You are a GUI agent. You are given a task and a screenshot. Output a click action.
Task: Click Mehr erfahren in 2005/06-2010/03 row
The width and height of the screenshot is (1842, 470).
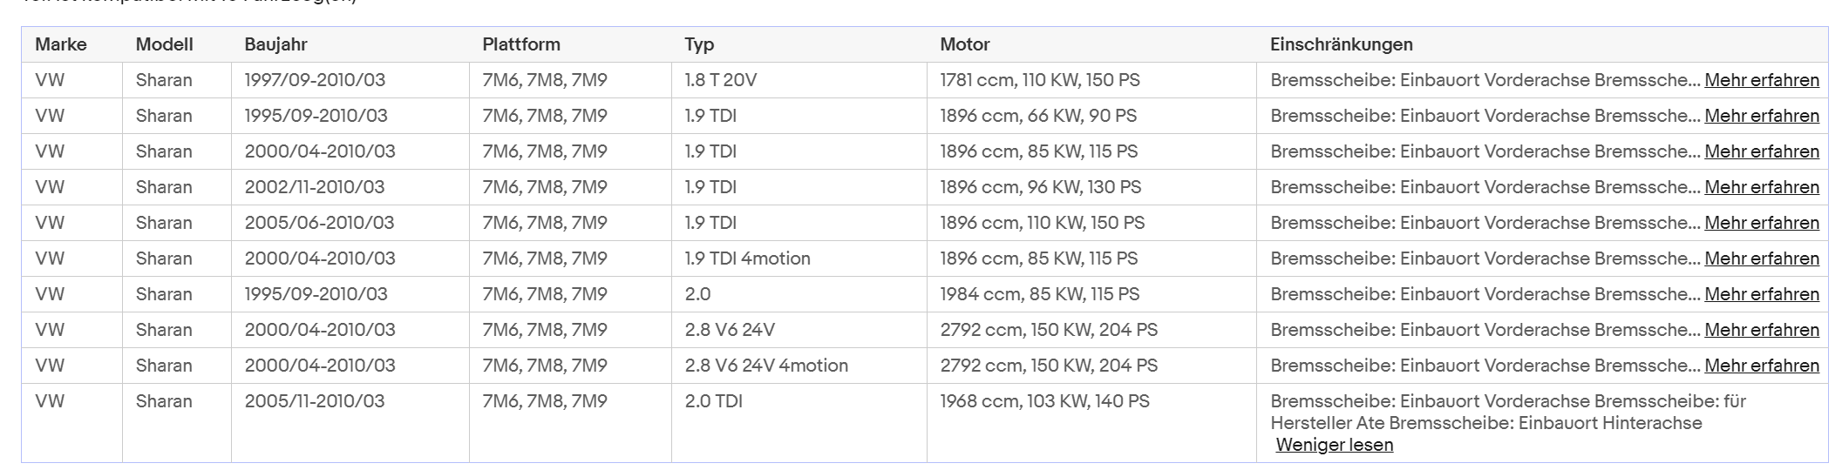1762,223
